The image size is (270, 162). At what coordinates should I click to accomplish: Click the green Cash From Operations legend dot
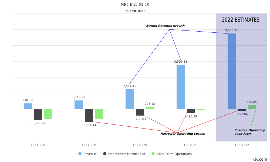pos(153,154)
